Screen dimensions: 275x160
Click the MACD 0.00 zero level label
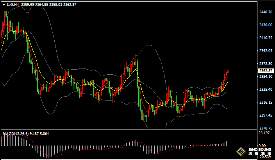262,145
